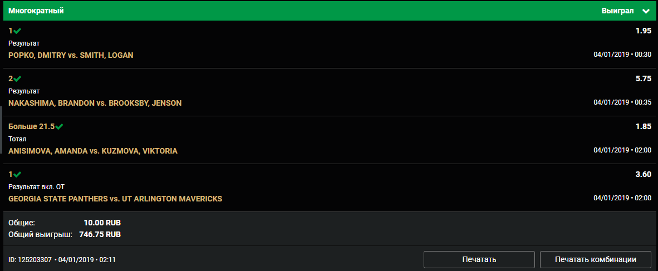Screen dimensions: 658x271
Task: Open ANISIMOVA, AMANDA vs. KUZMOVA, VIKTORIA match
Action: pyautogui.click(x=93, y=151)
